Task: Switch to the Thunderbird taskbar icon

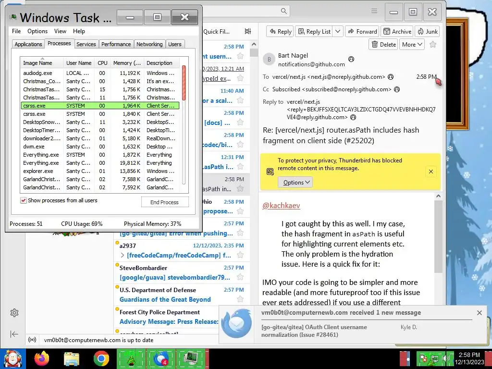Action: click(x=161, y=358)
